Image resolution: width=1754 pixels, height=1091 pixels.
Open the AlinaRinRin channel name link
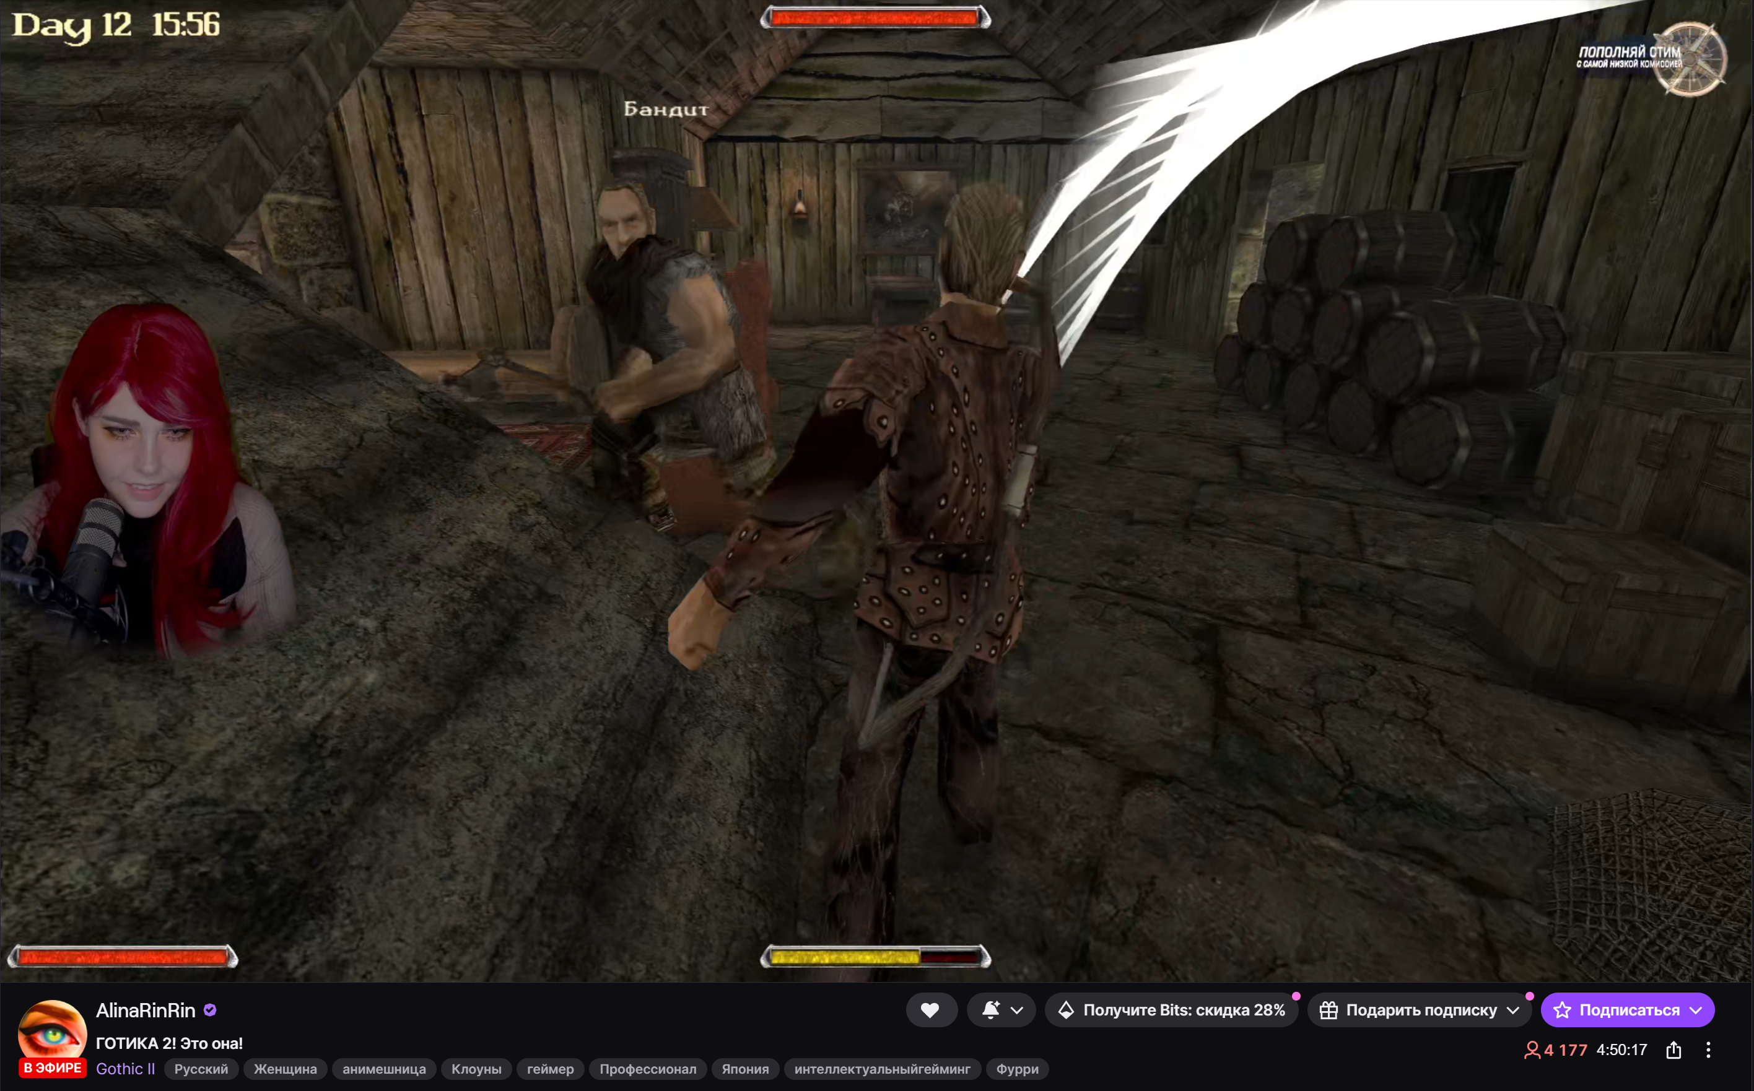click(146, 1010)
